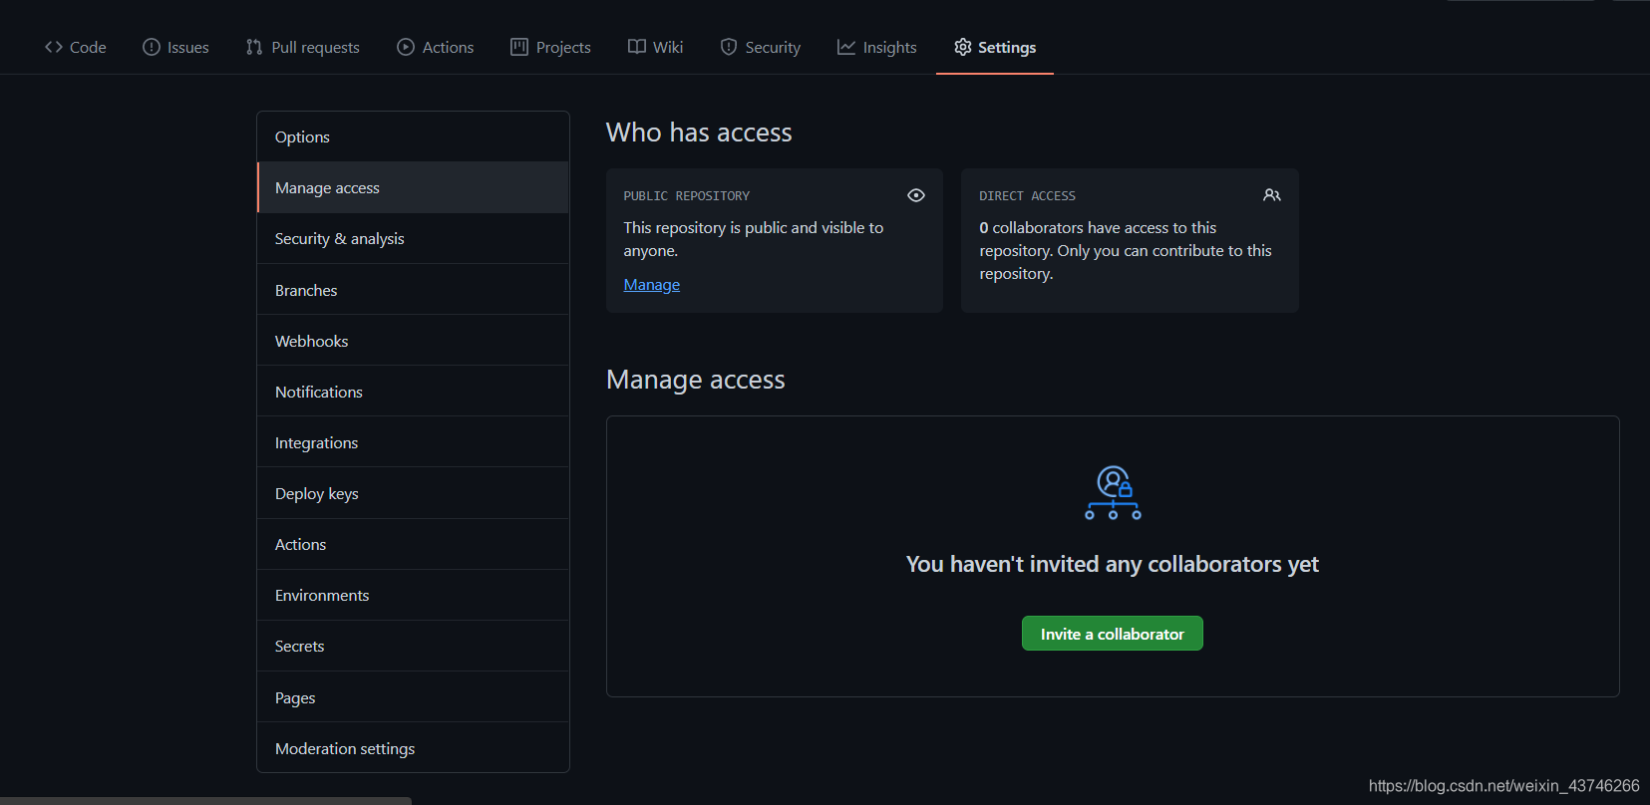Click the Settings gear icon
The height and width of the screenshot is (805, 1650).
point(963,47)
